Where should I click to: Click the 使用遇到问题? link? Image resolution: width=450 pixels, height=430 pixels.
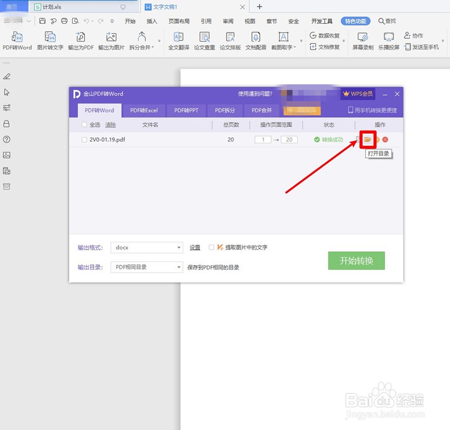tap(255, 94)
